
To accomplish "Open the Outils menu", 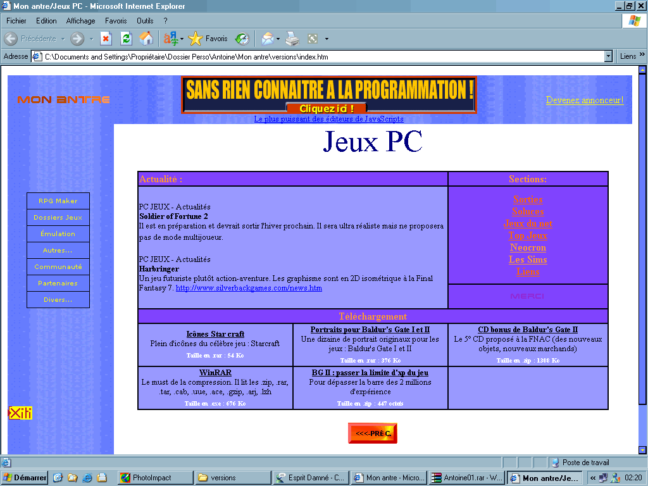I will tap(145, 21).
